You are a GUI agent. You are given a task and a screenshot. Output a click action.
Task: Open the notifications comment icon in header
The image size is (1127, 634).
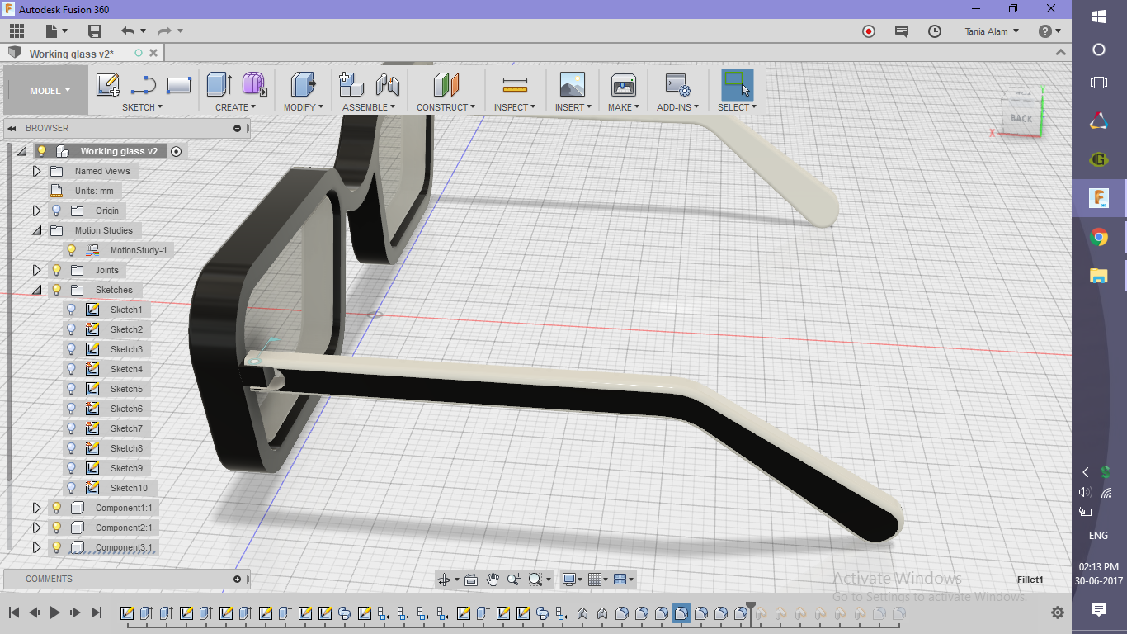pos(902,31)
